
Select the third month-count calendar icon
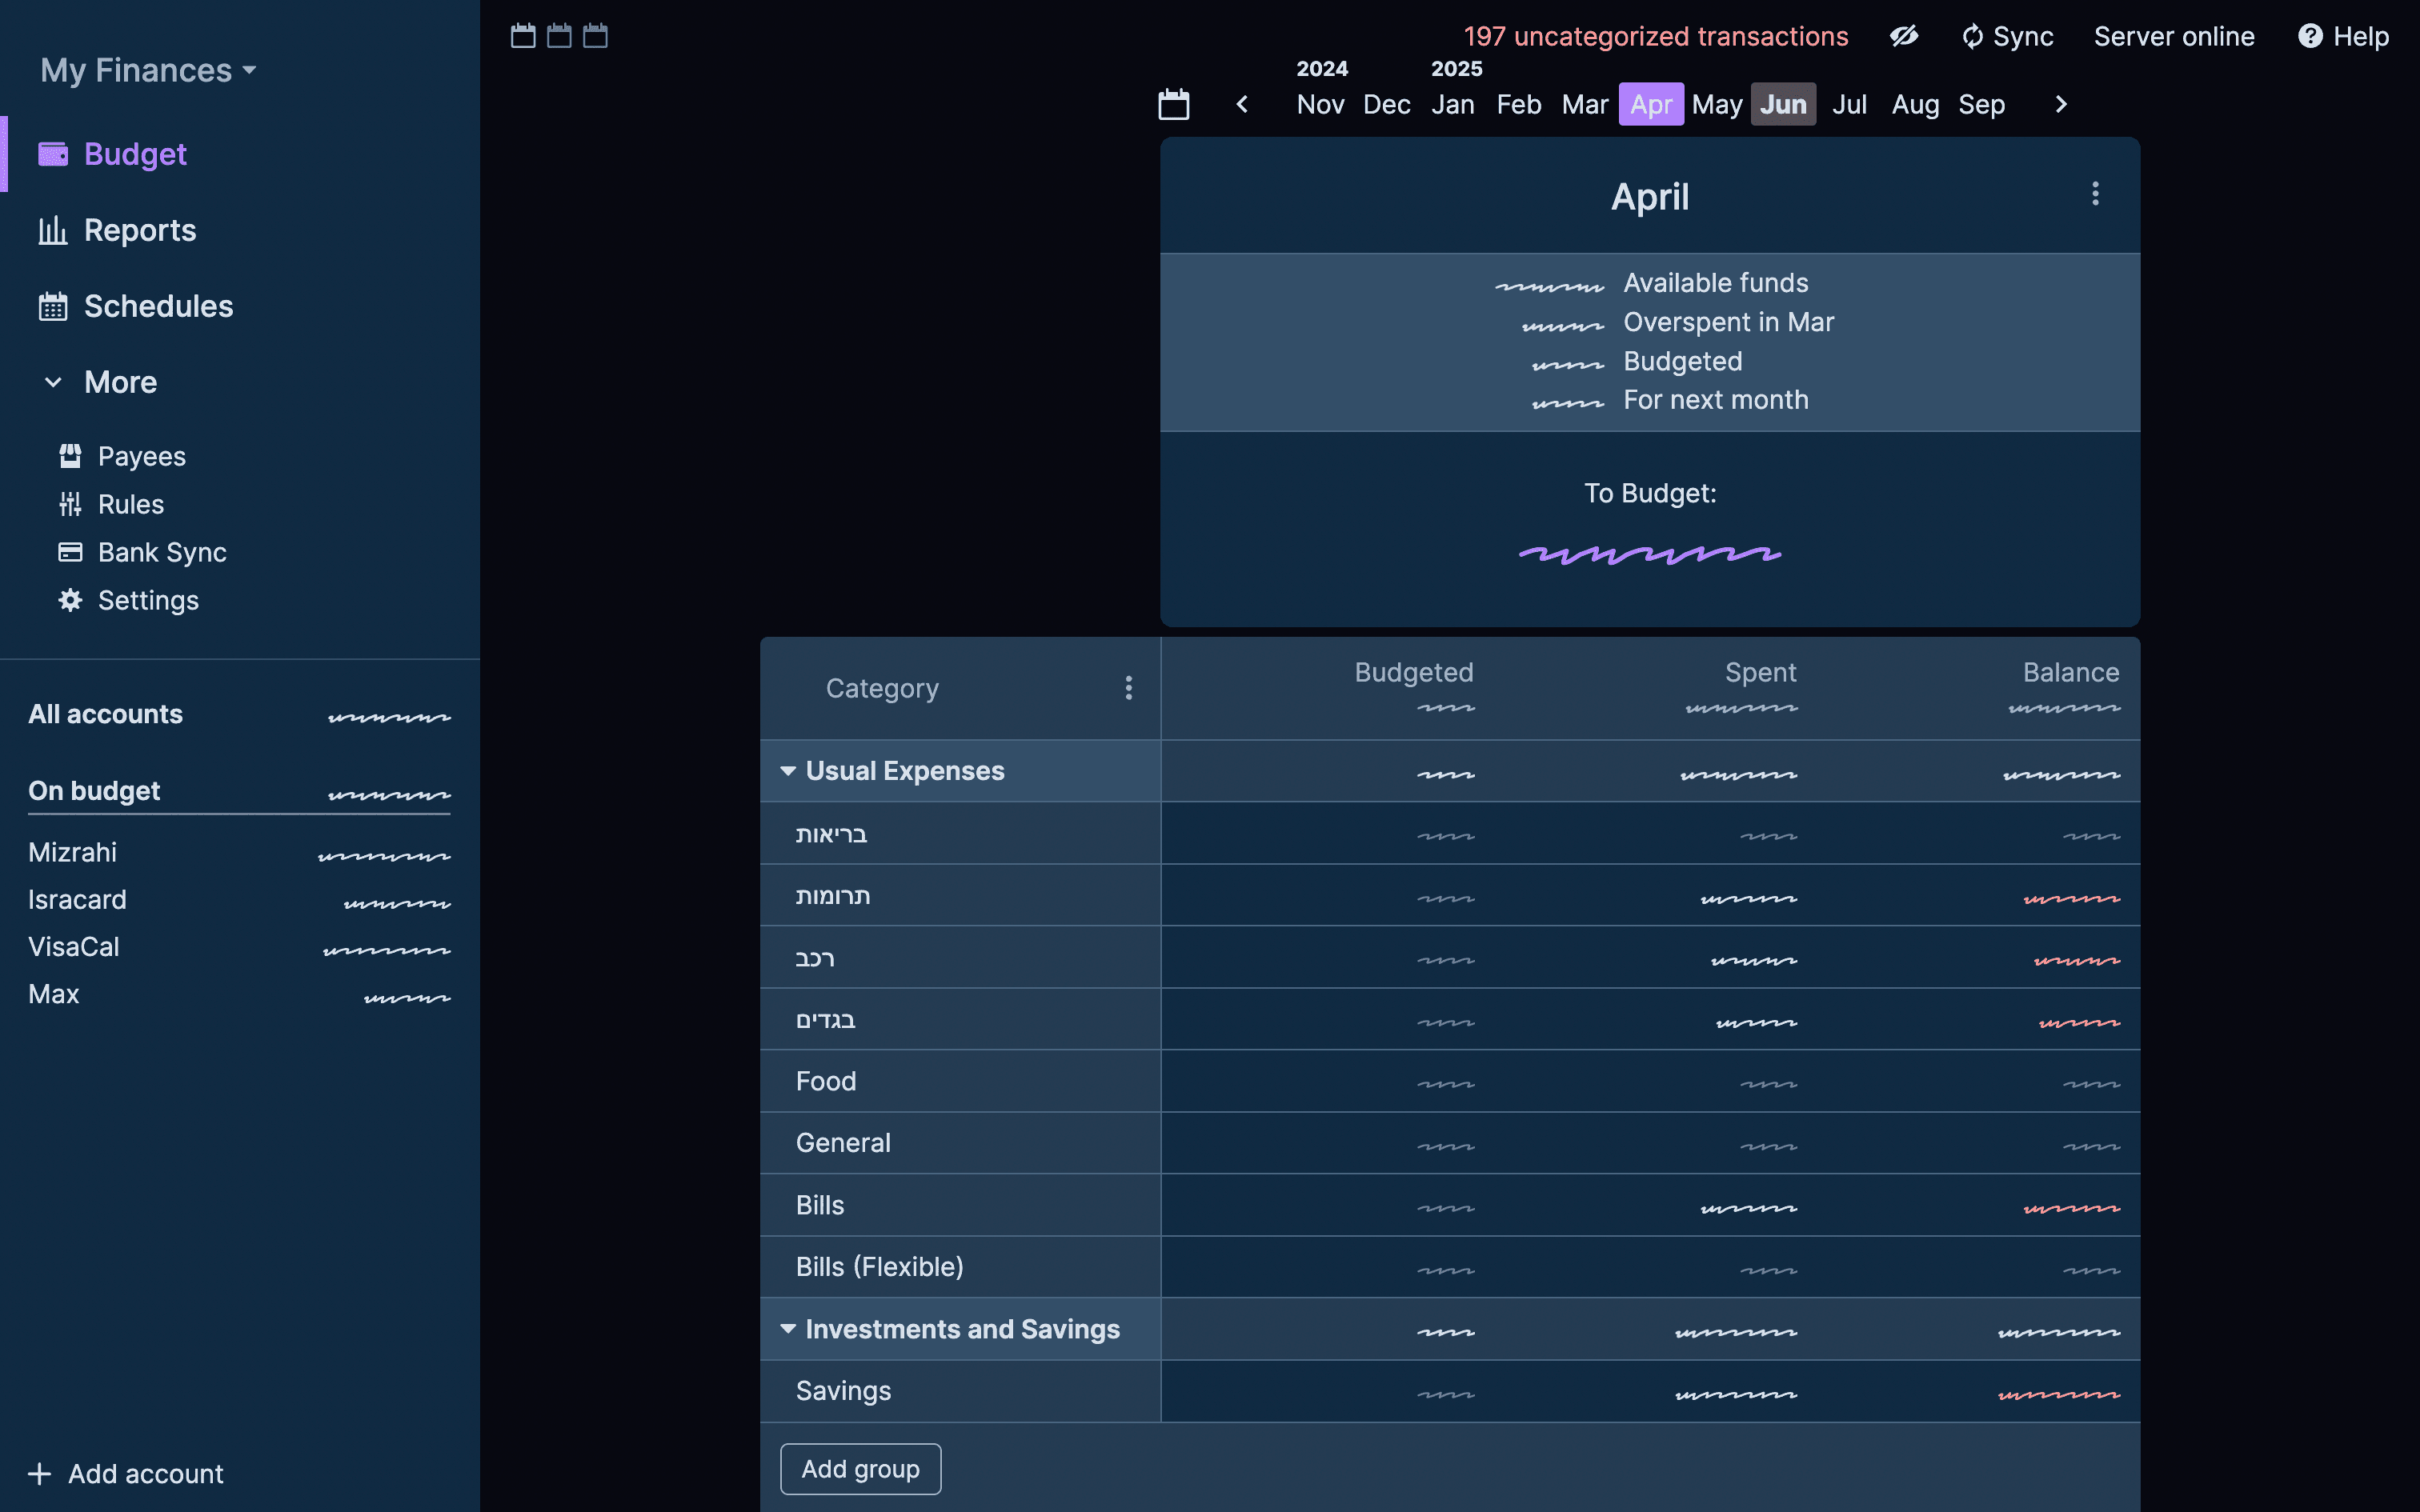(595, 36)
